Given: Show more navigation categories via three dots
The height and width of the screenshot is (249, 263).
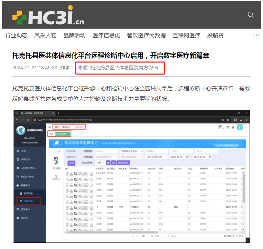Looking at the screenshot, I should tap(256, 35).
